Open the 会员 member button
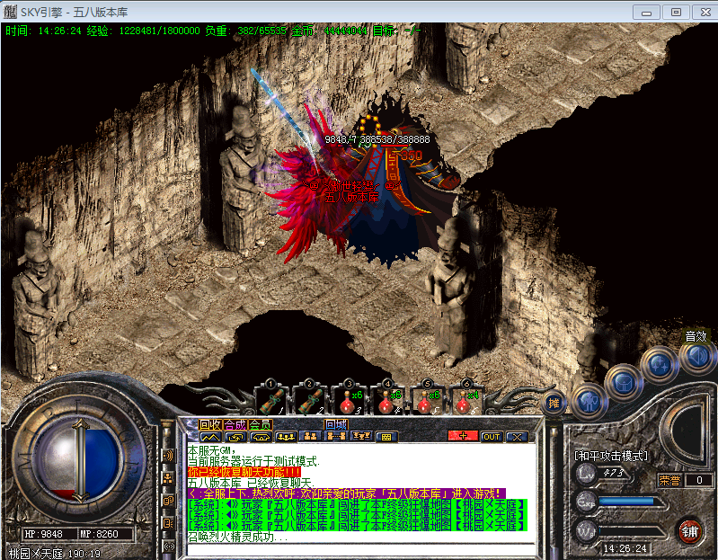 pyautogui.click(x=260, y=424)
